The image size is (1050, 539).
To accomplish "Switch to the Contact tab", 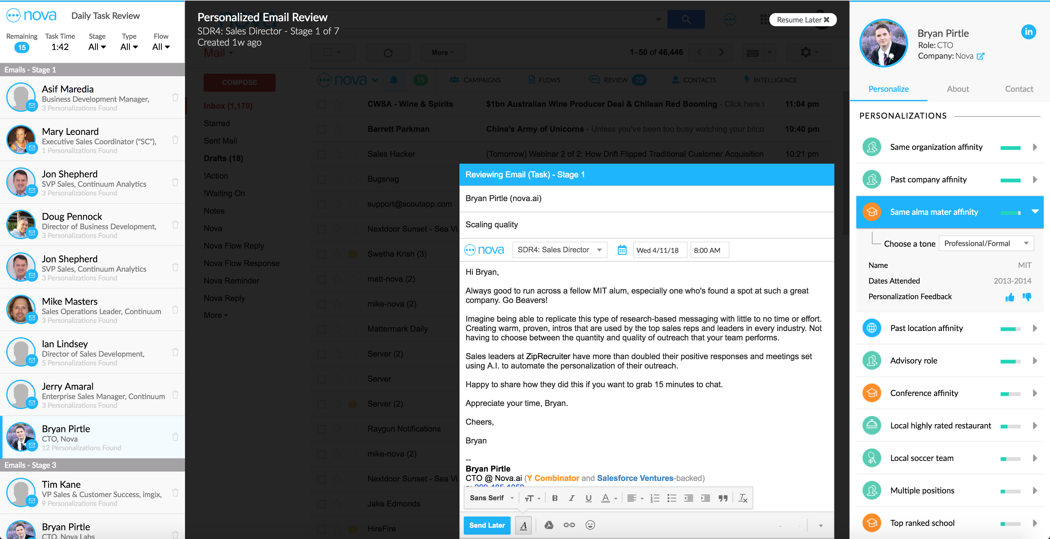I will click(x=1019, y=89).
